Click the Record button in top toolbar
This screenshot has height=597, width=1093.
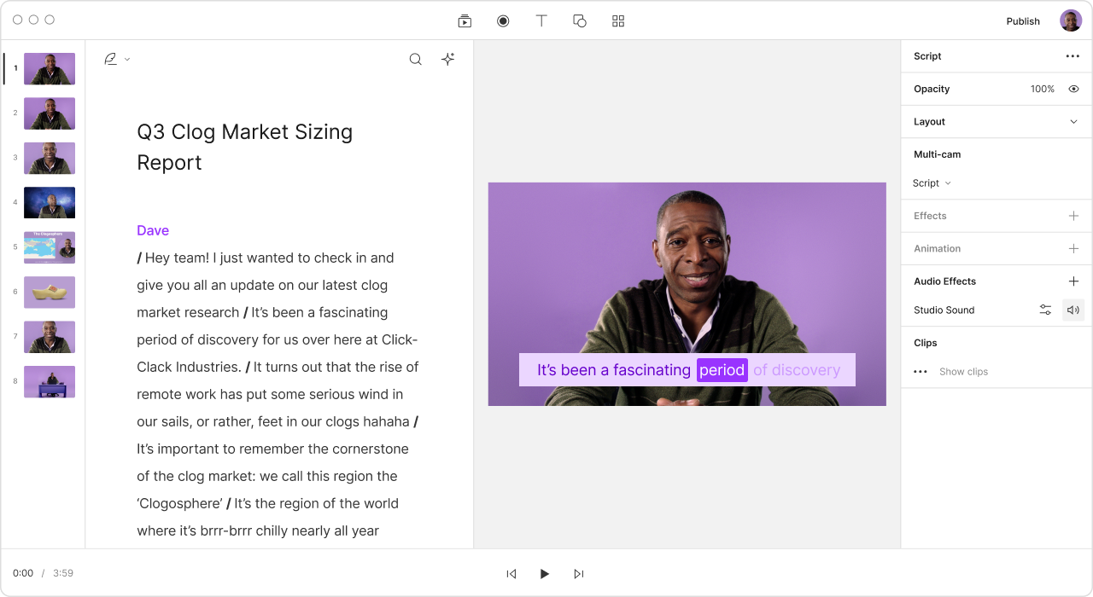point(503,21)
